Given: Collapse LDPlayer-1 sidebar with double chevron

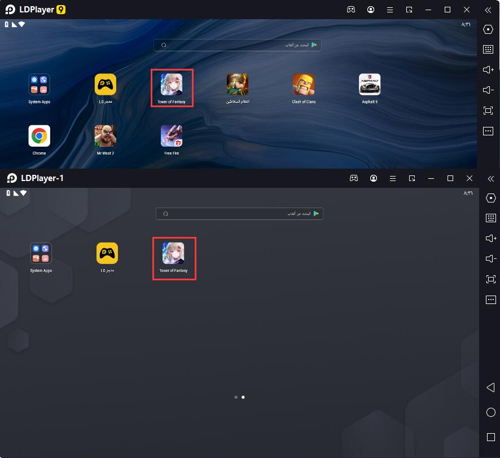Looking at the screenshot, I should (x=491, y=178).
